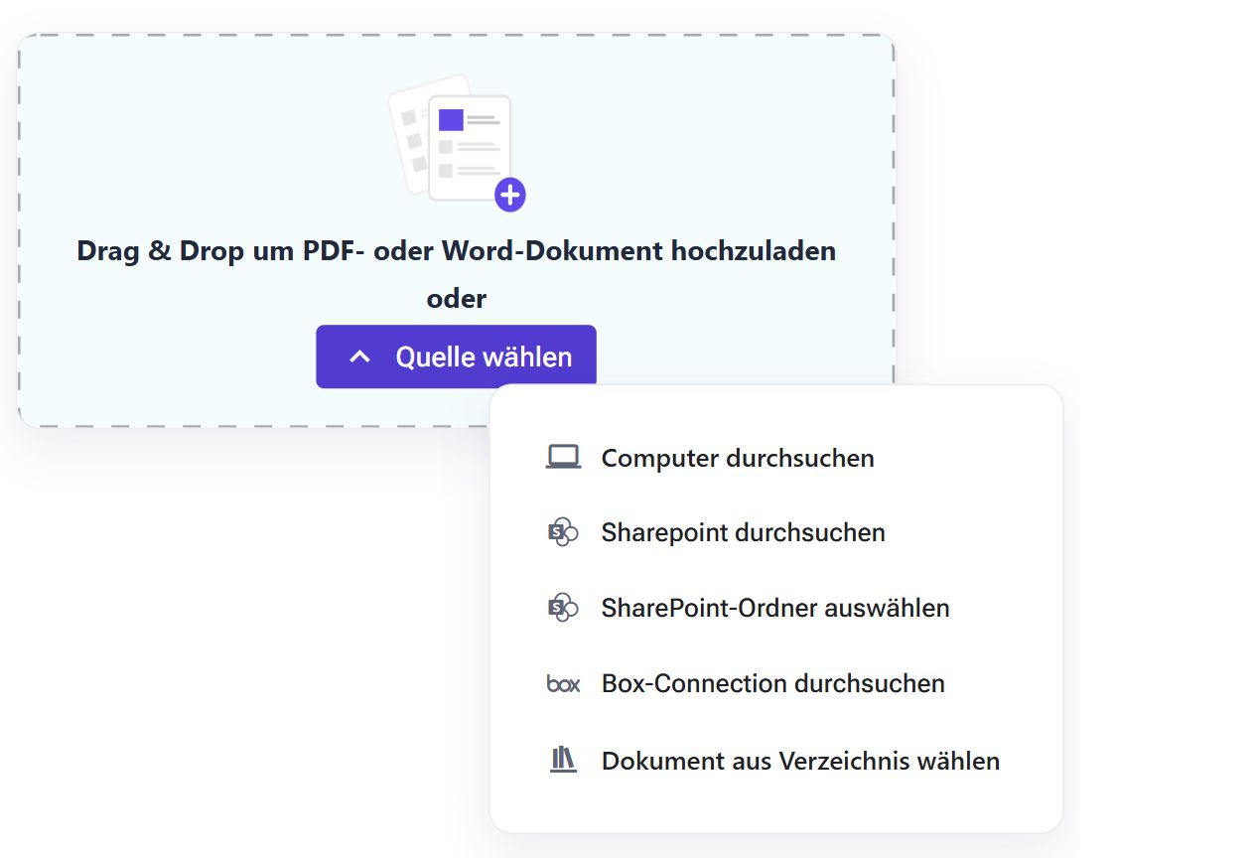
Task: Click the Quelle wählen button label
Action: coord(484,357)
